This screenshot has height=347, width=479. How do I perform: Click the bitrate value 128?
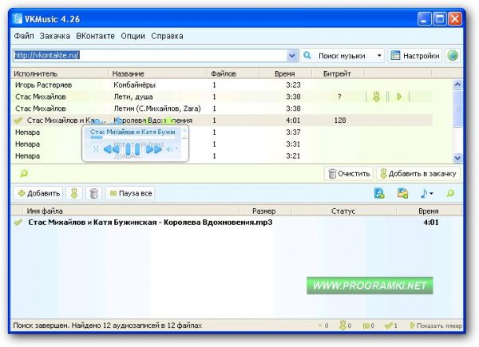(x=340, y=120)
